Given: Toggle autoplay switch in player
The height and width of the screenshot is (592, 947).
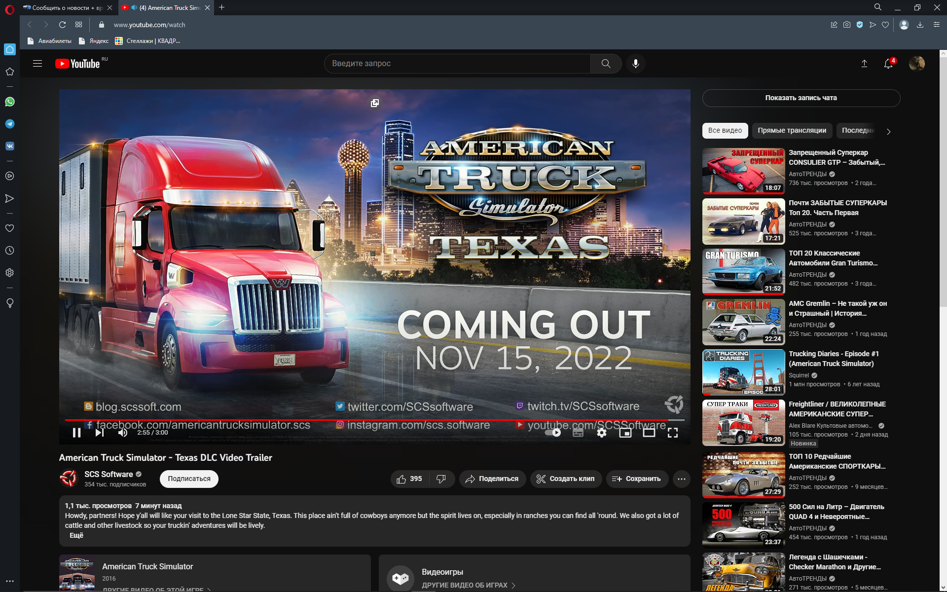Looking at the screenshot, I should [x=553, y=433].
